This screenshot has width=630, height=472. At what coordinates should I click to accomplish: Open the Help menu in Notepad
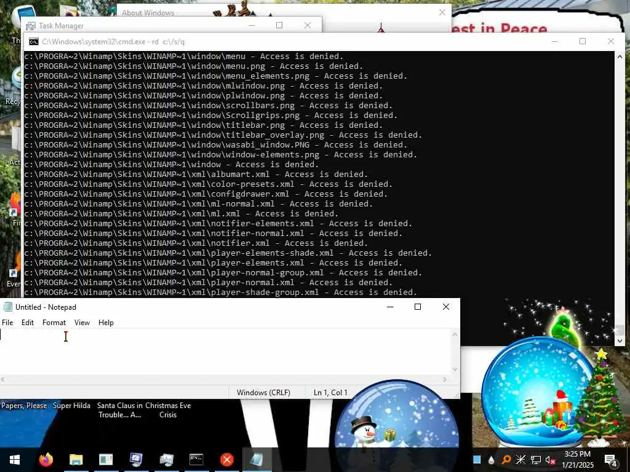[x=106, y=323]
